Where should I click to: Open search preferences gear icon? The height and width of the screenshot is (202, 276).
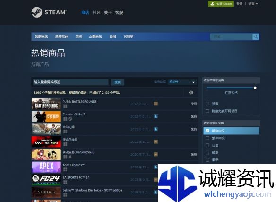[191, 92]
